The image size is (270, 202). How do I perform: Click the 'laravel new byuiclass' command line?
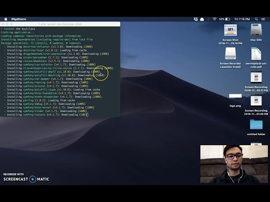(18, 29)
